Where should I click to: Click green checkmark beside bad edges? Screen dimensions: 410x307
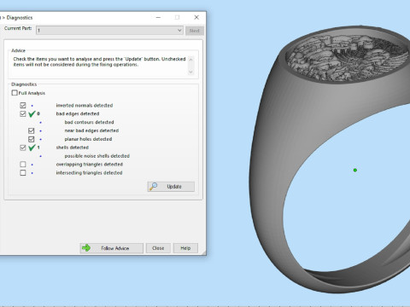click(x=32, y=113)
